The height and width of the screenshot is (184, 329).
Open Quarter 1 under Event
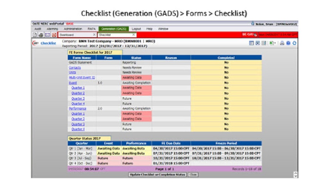point(78,88)
